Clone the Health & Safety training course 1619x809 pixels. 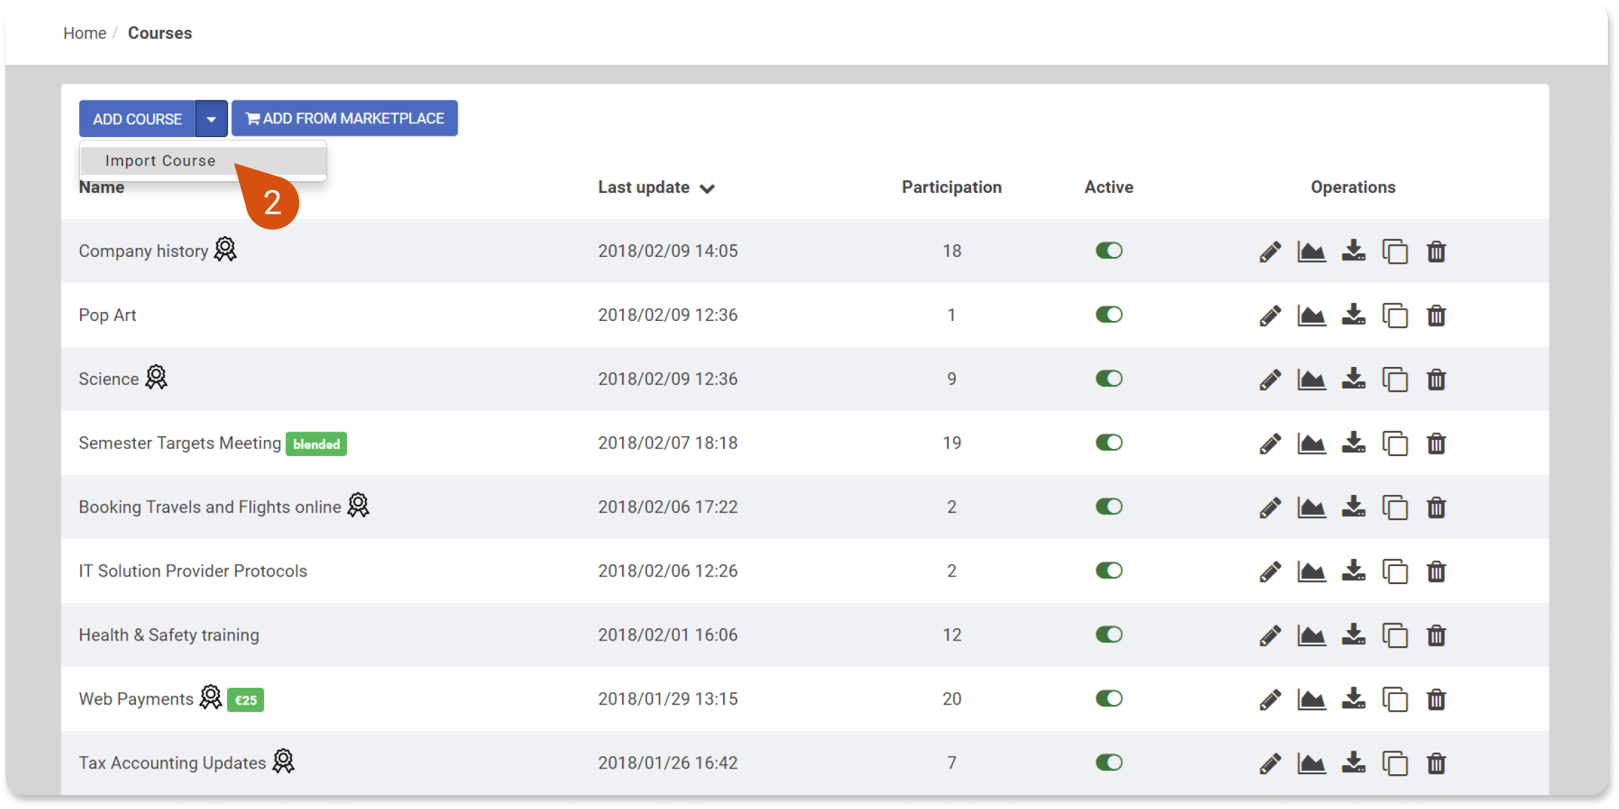(1395, 636)
